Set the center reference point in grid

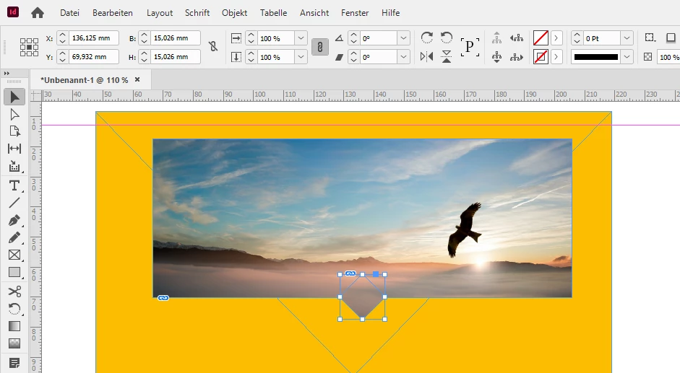(x=29, y=47)
